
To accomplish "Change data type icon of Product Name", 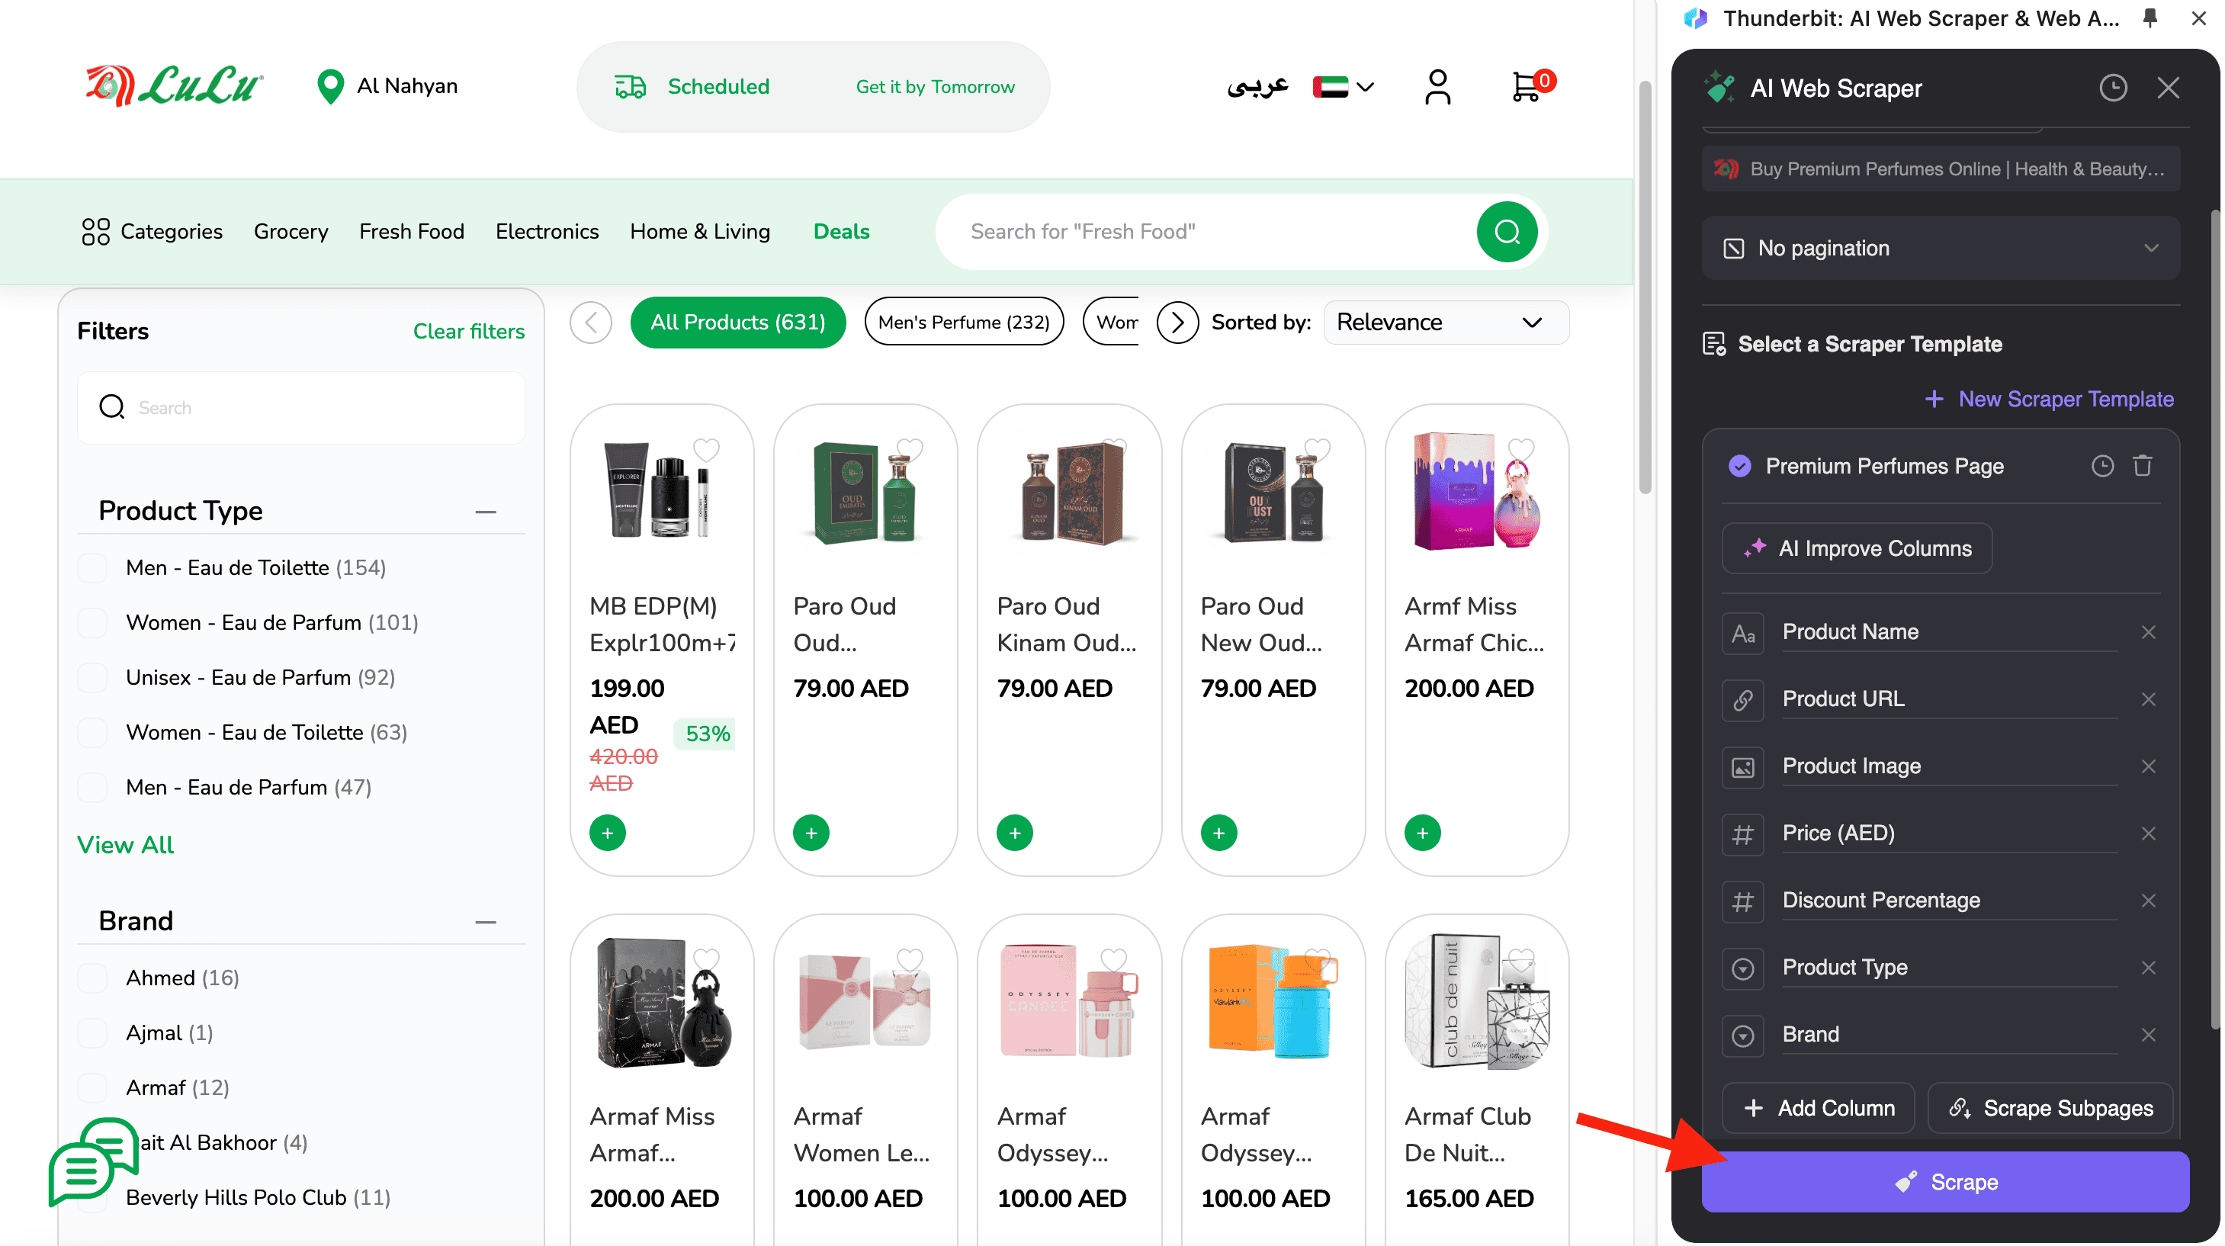I will coord(1743,634).
